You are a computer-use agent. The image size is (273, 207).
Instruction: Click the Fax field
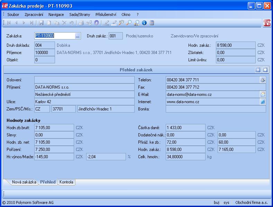[216, 87]
